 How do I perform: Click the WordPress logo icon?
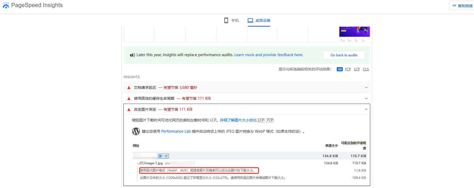pyautogui.click(x=136, y=131)
